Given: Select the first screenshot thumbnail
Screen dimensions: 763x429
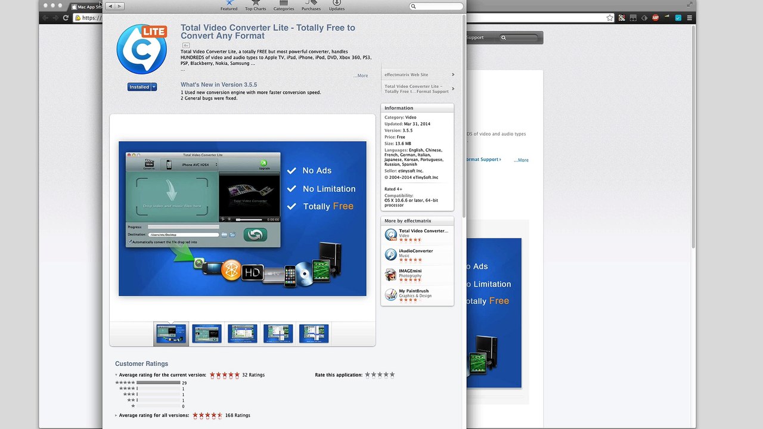Looking at the screenshot, I should (x=171, y=334).
